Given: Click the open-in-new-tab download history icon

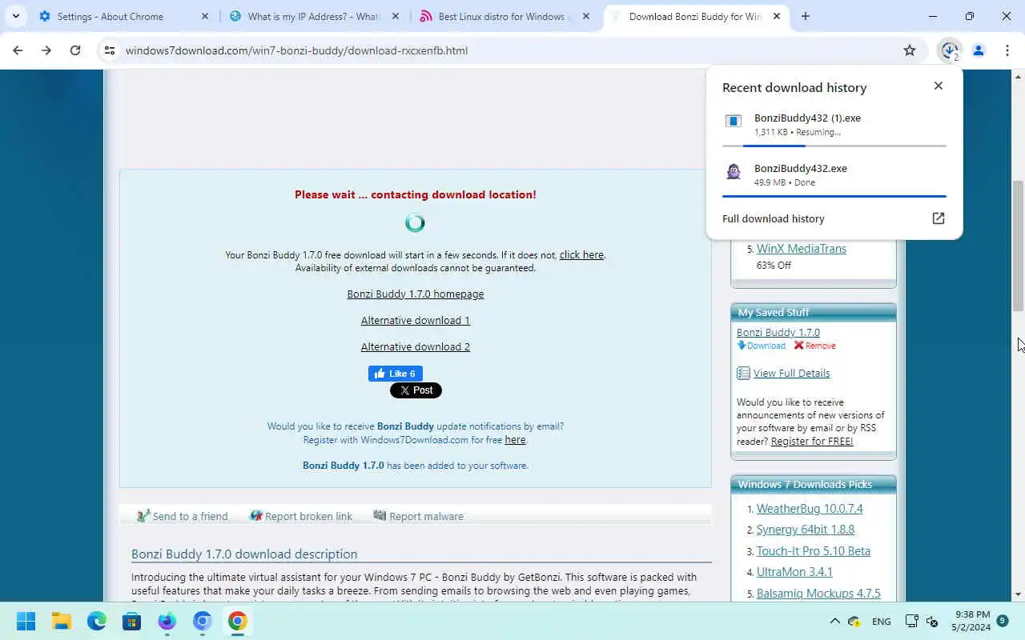Looking at the screenshot, I should (939, 218).
